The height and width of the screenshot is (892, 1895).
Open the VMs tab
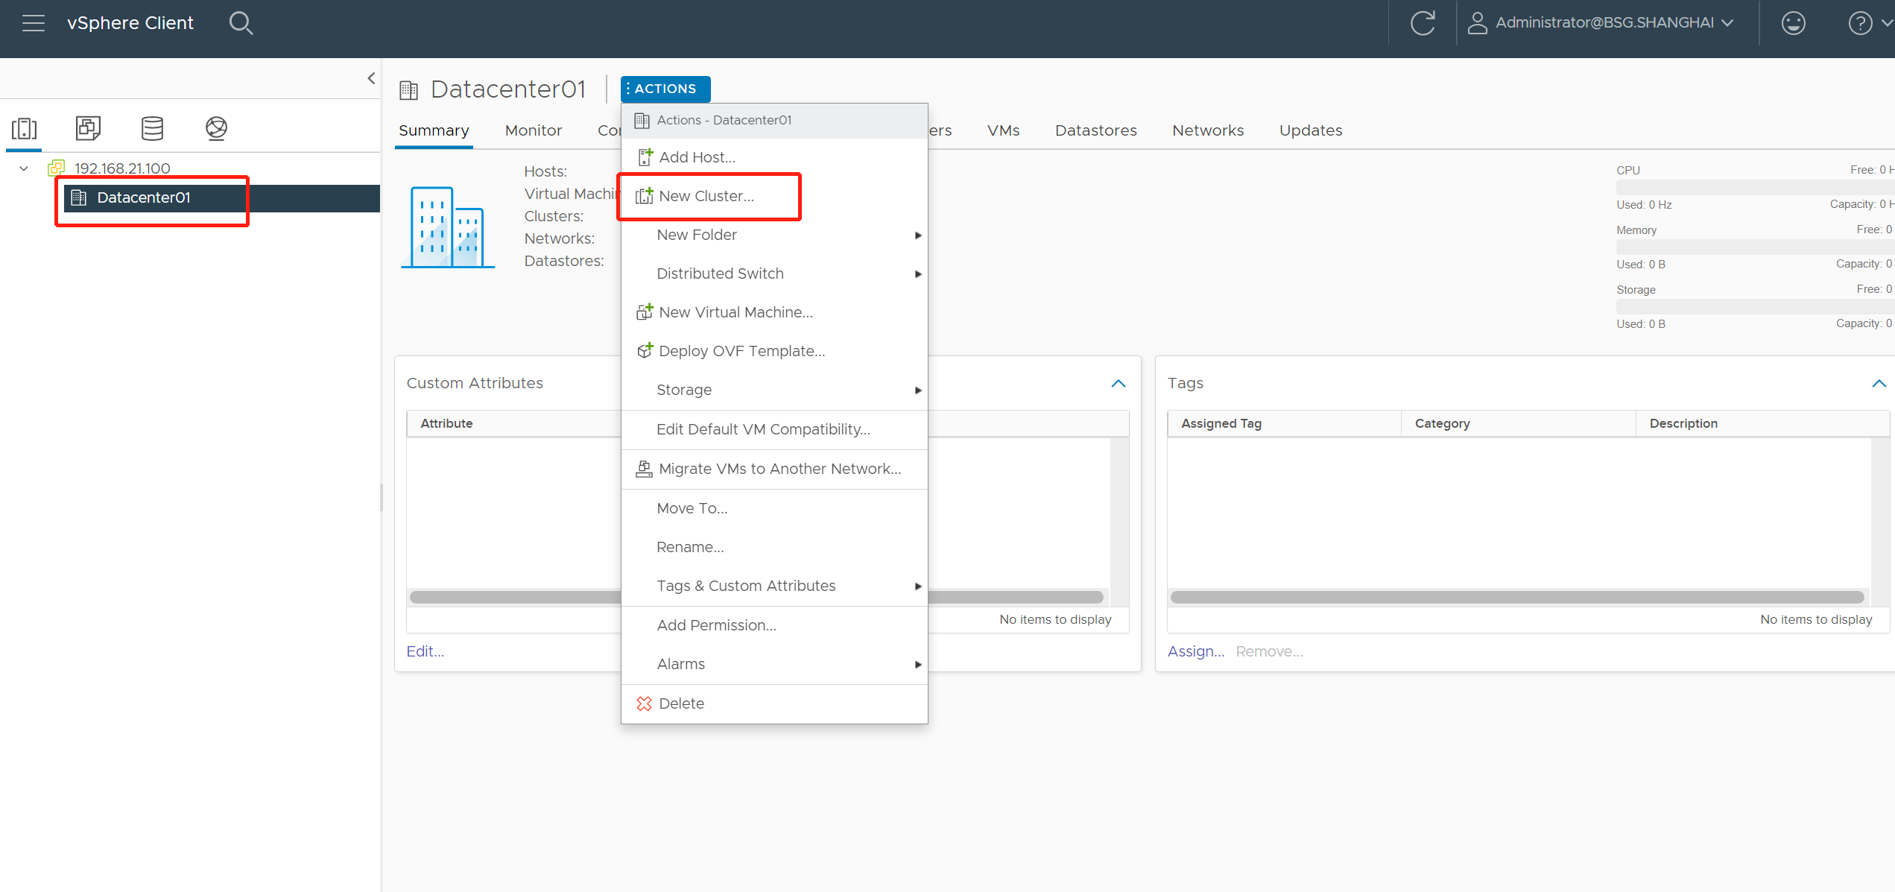pos(1003,130)
